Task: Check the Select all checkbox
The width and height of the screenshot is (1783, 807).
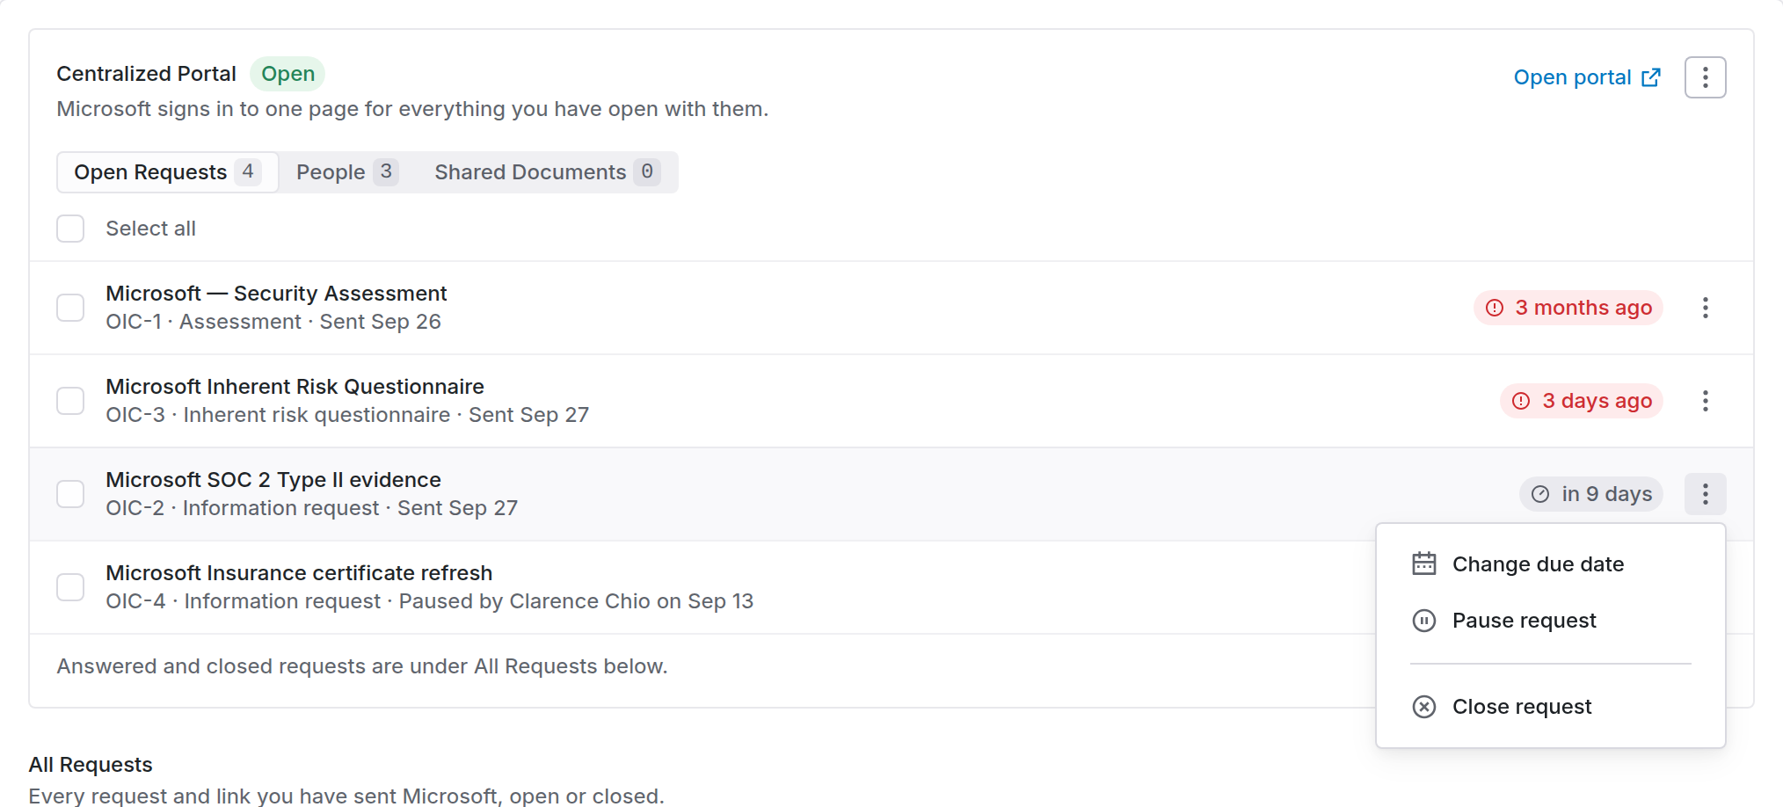Action: point(70,229)
